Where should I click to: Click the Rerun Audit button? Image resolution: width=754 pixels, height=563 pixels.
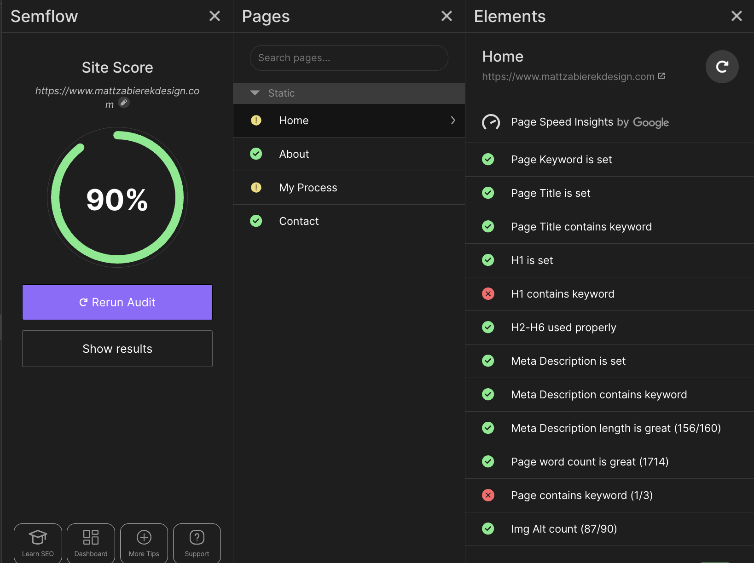[x=117, y=302]
